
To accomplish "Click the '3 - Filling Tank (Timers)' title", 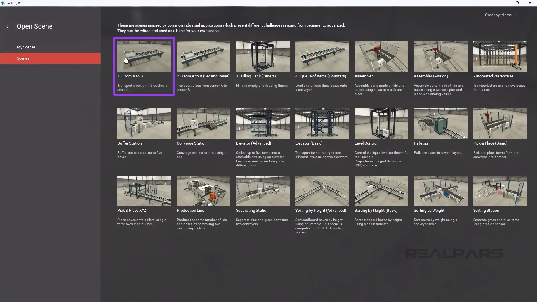I will click(x=256, y=76).
